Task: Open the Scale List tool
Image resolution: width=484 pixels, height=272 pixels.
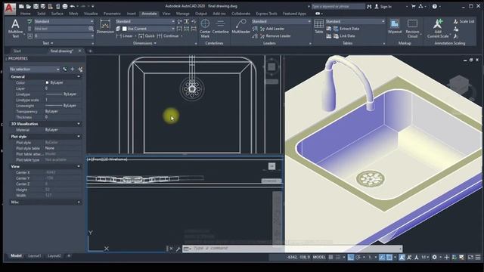Action: pos(464,21)
